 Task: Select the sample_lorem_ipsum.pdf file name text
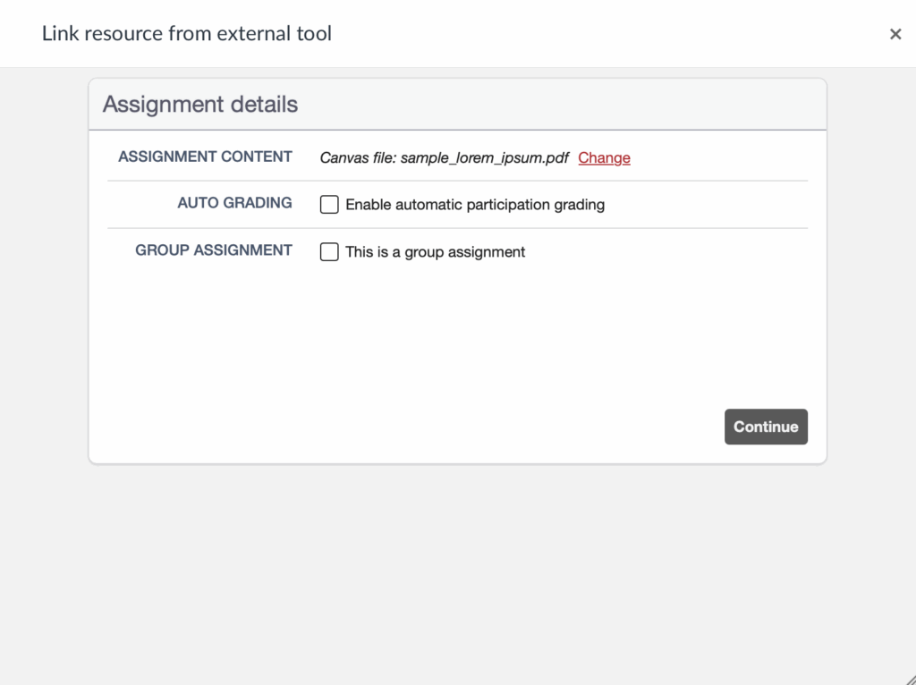tap(484, 157)
